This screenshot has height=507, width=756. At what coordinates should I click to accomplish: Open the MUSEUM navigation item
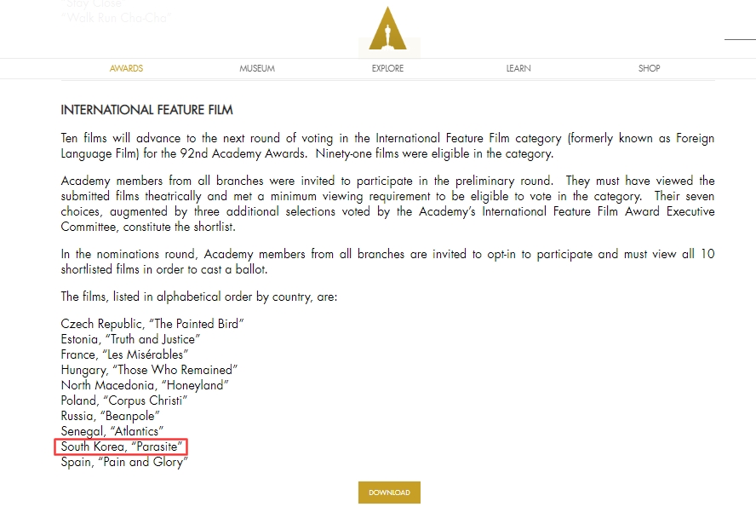pyautogui.click(x=257, y=68)
